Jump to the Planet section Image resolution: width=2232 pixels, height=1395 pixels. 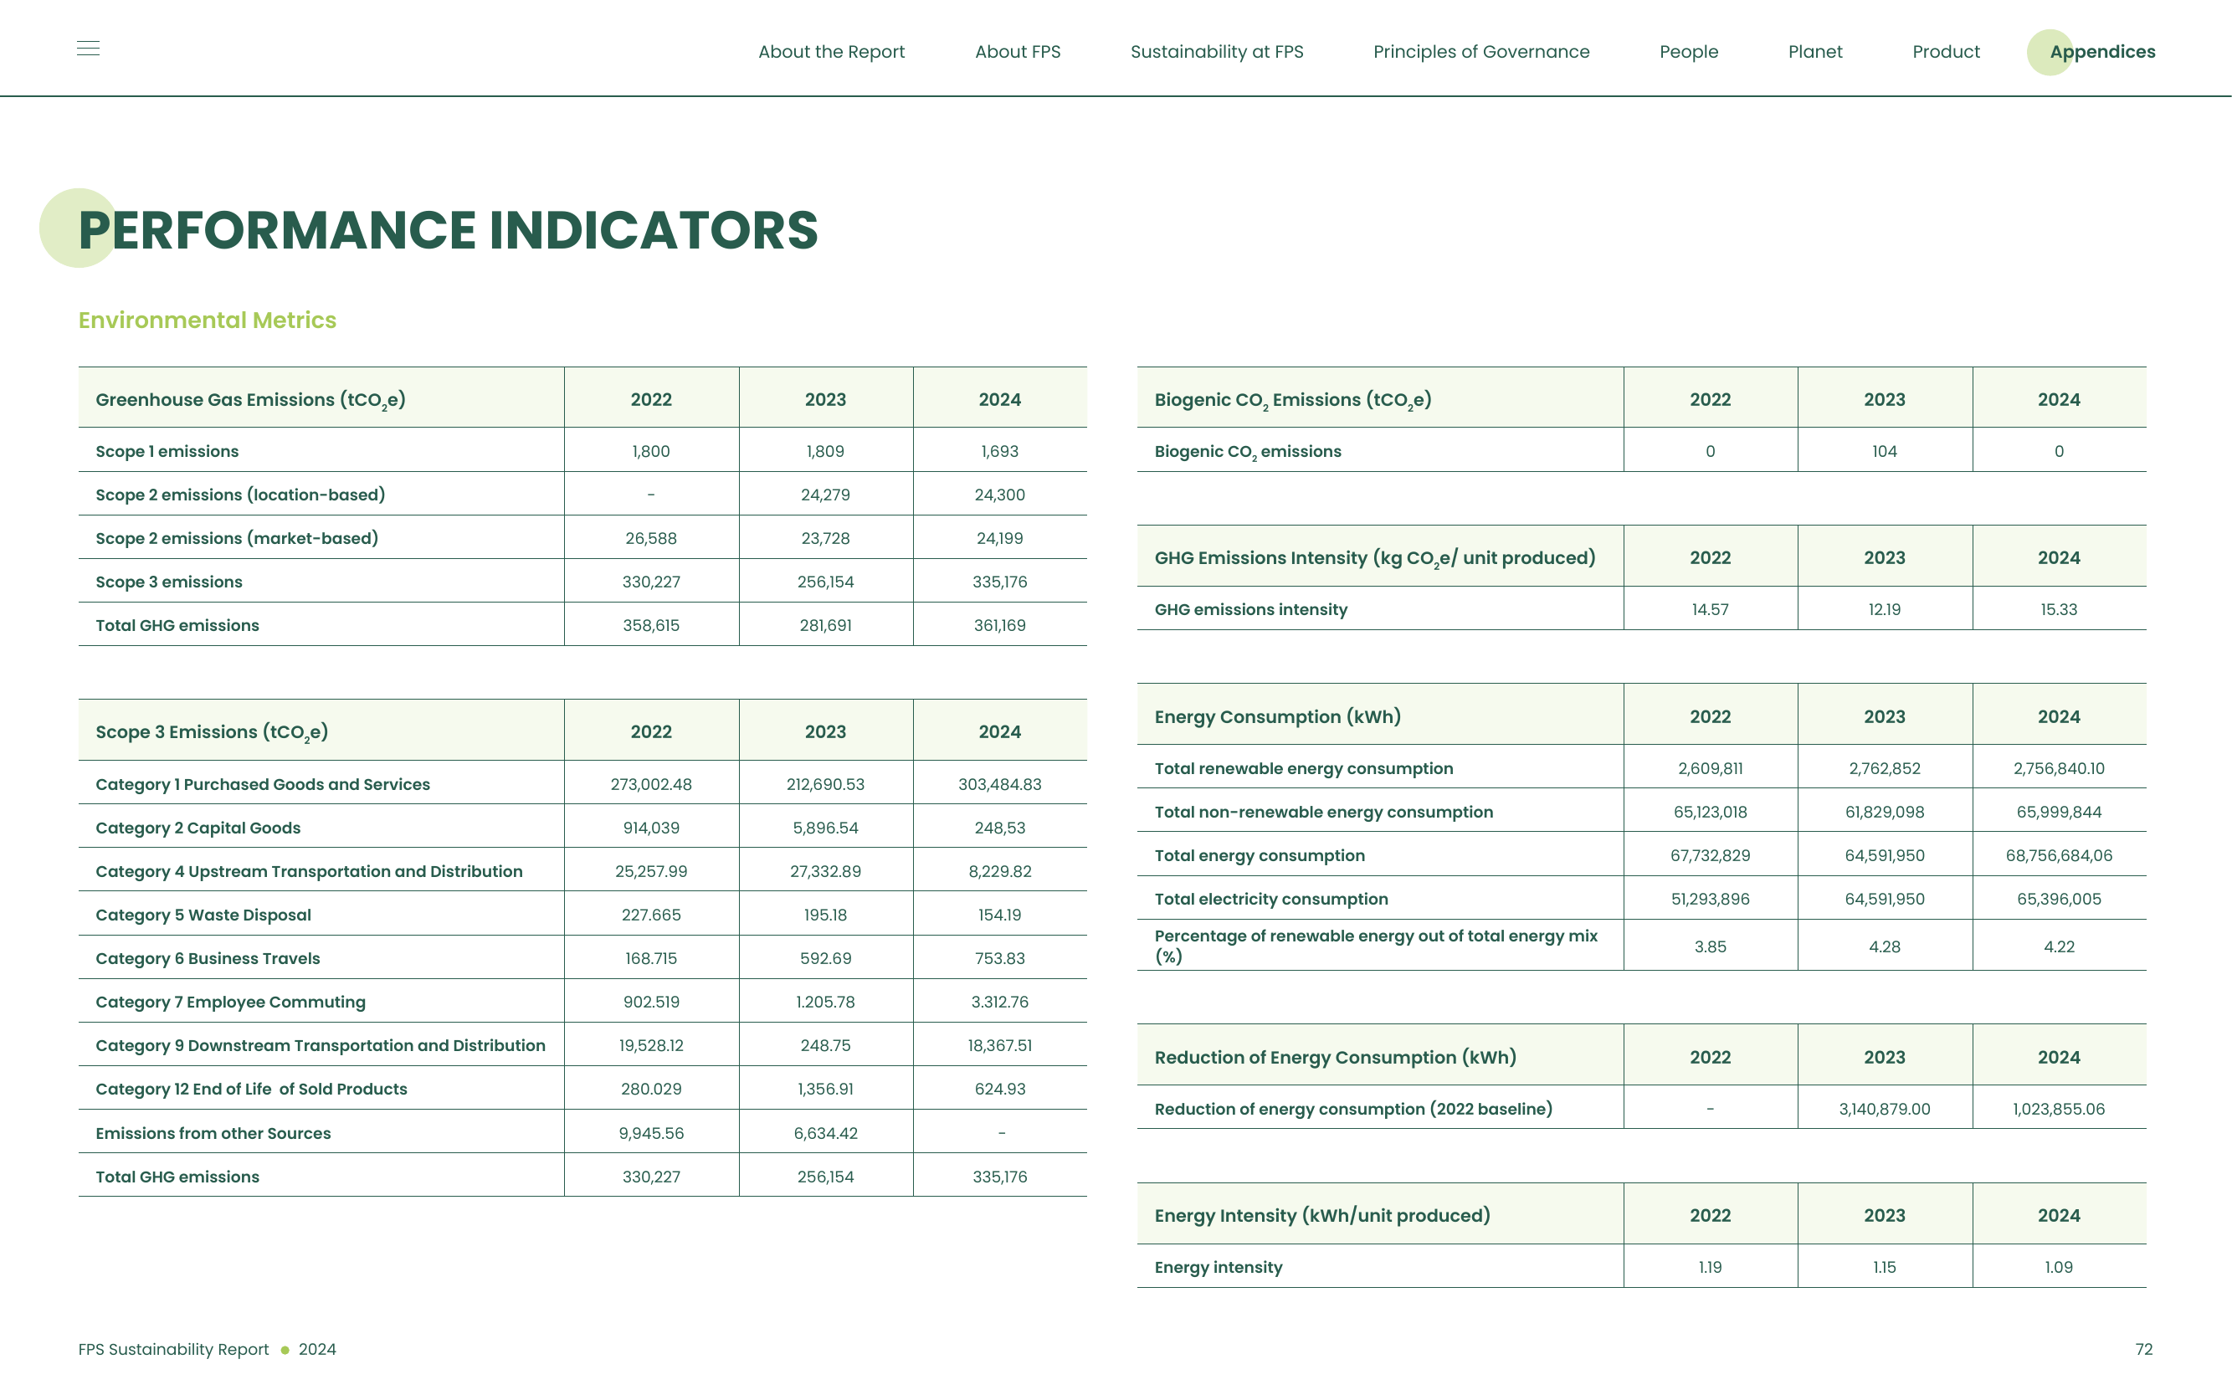(1815, 52)
